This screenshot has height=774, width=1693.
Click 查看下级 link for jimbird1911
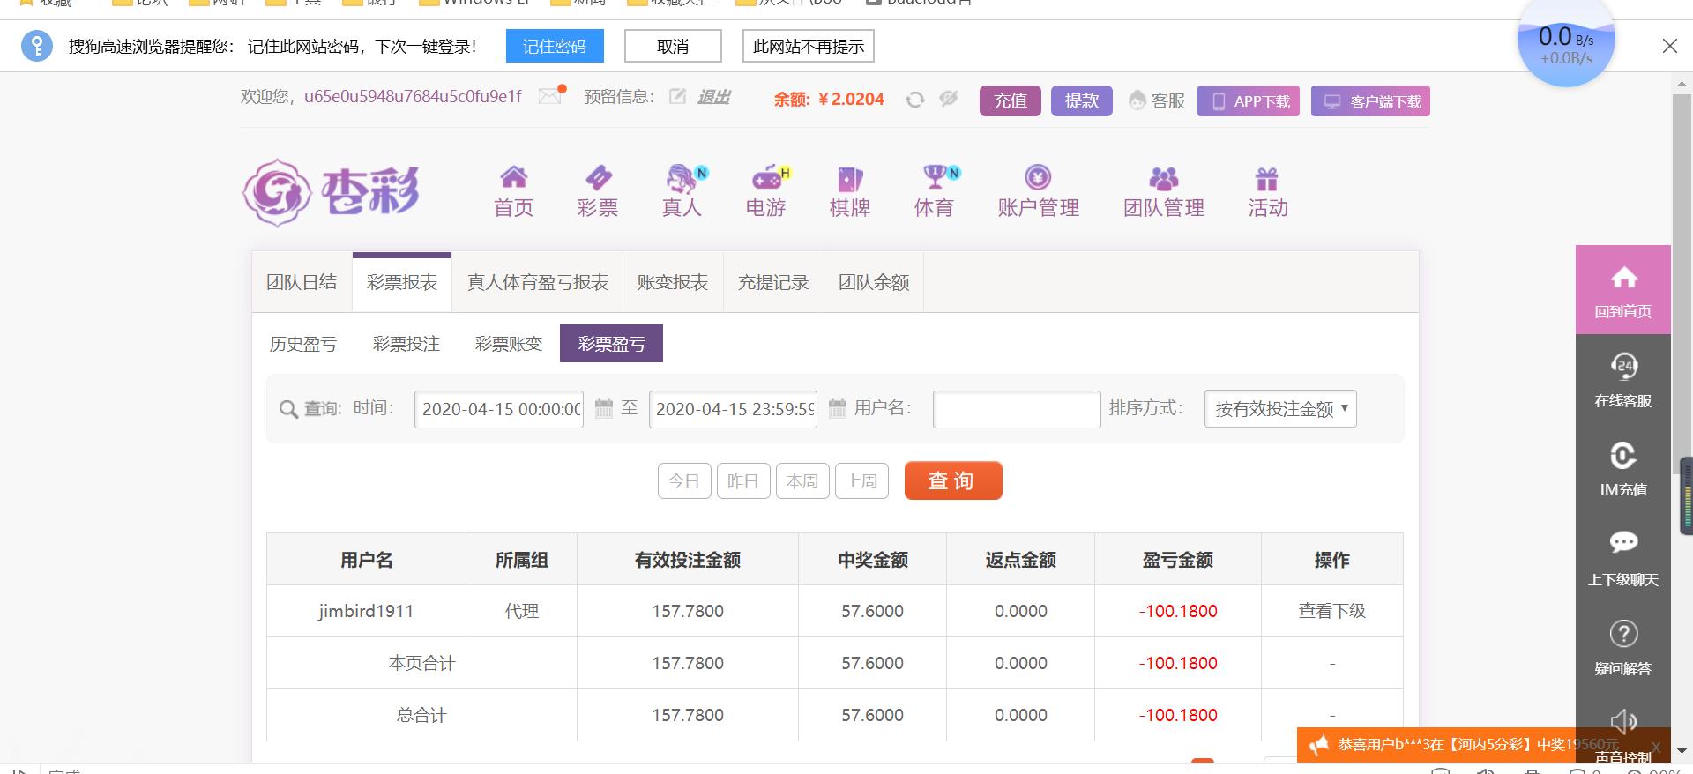1331,611
